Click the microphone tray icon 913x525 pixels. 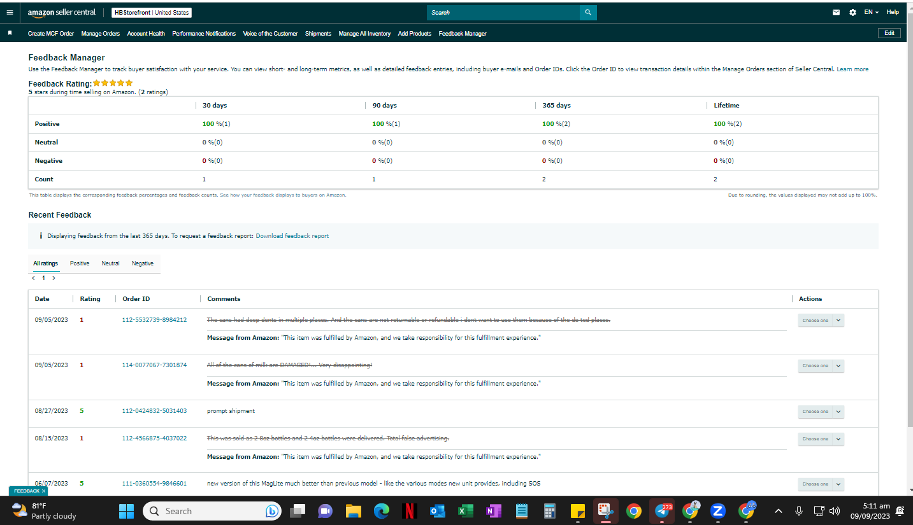[x=799, y=511]
